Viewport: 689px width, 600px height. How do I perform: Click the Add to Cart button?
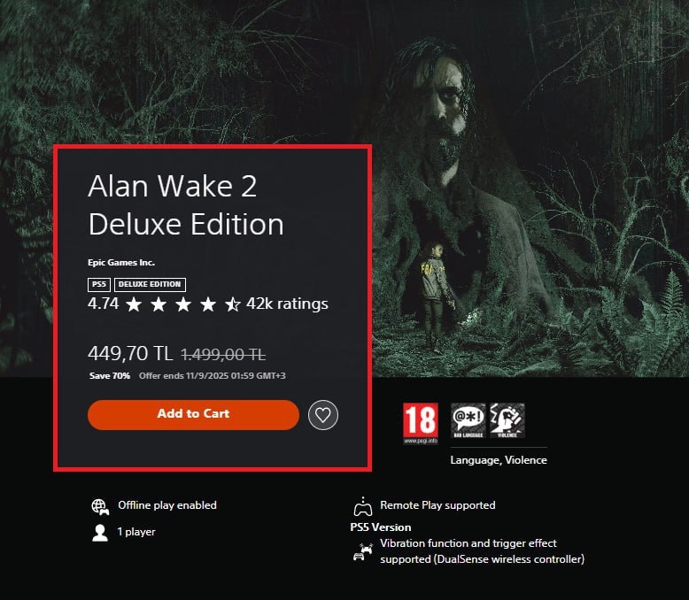193,415
